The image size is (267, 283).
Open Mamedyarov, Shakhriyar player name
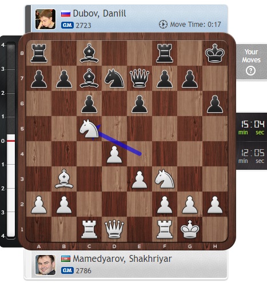(x=122, y=259)
